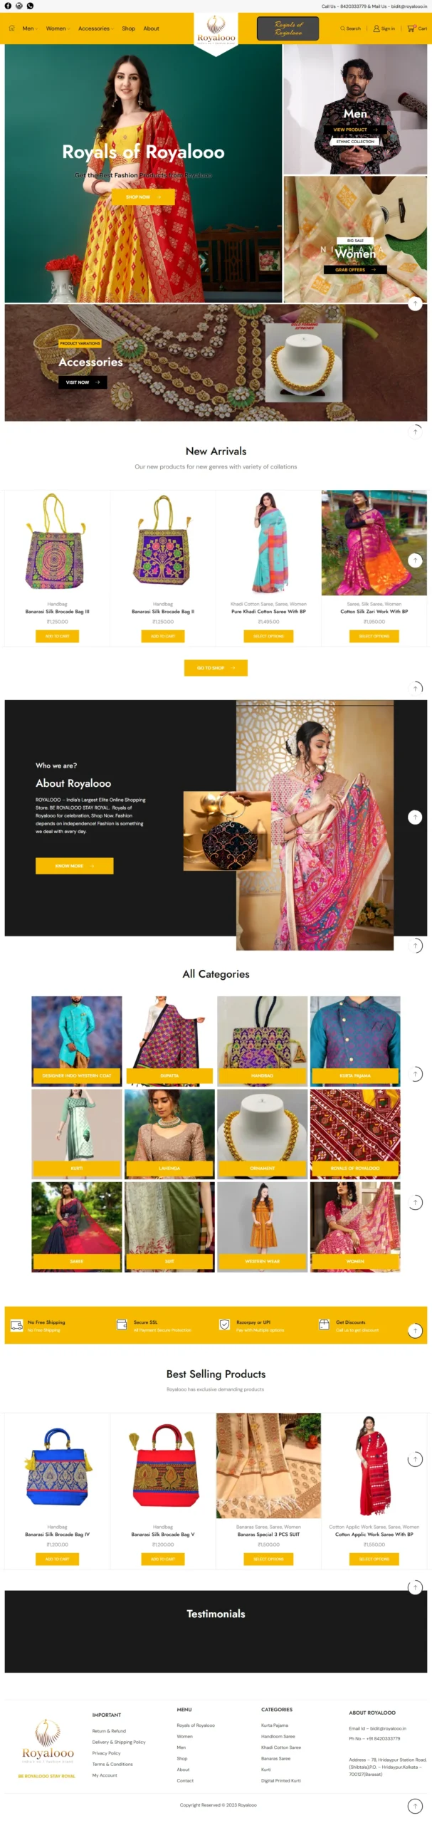
Task: Expand the Women dropdown menu
Action: click(x=58, y=28)
